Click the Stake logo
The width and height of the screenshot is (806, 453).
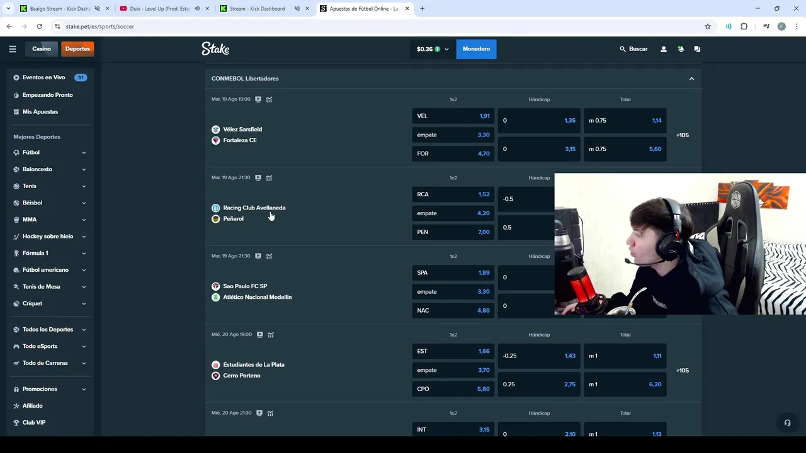[215, 48]
